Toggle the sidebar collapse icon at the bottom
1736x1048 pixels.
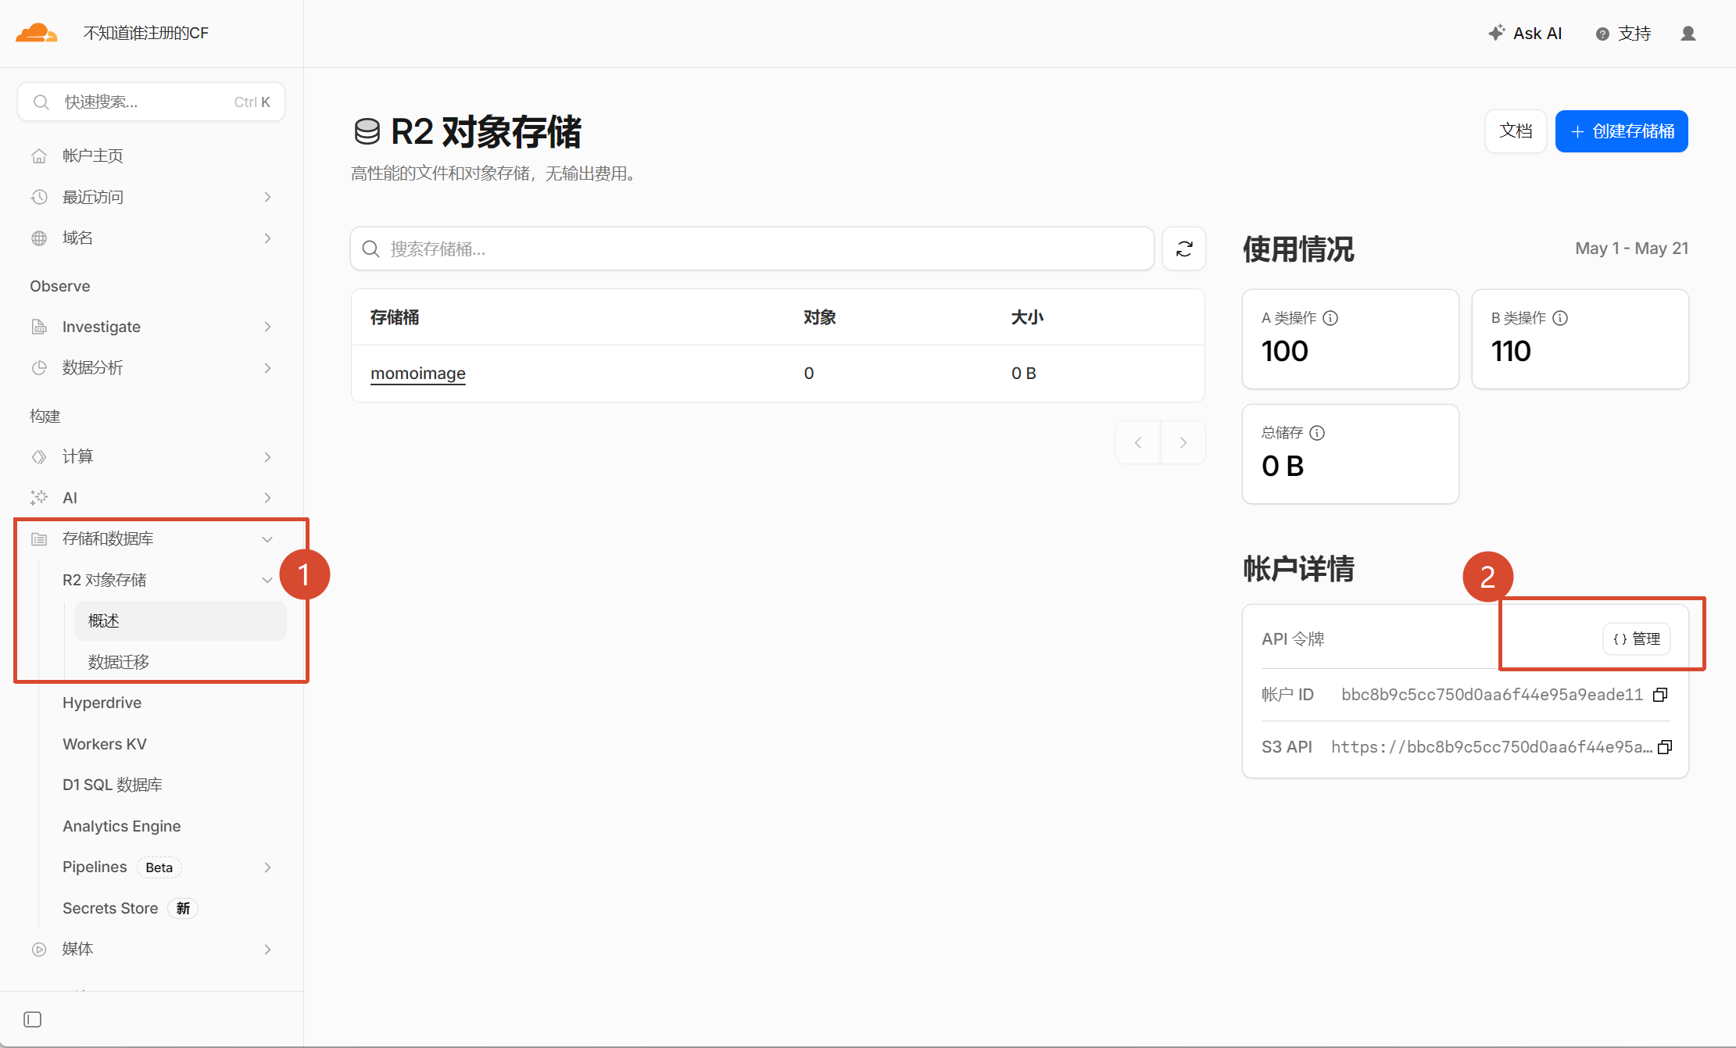tap(33, 1020)
